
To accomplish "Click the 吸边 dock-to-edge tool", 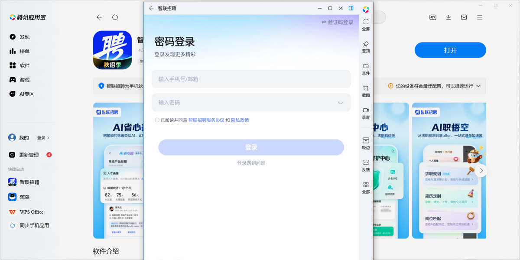I will click(366, 143).
